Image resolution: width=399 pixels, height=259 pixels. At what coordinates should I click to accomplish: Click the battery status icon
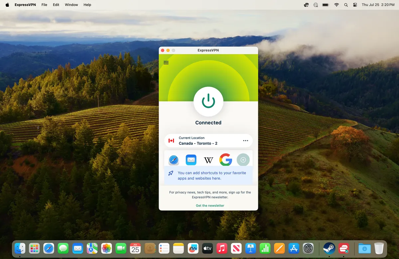pyautogui.click(x=326, y=5)
